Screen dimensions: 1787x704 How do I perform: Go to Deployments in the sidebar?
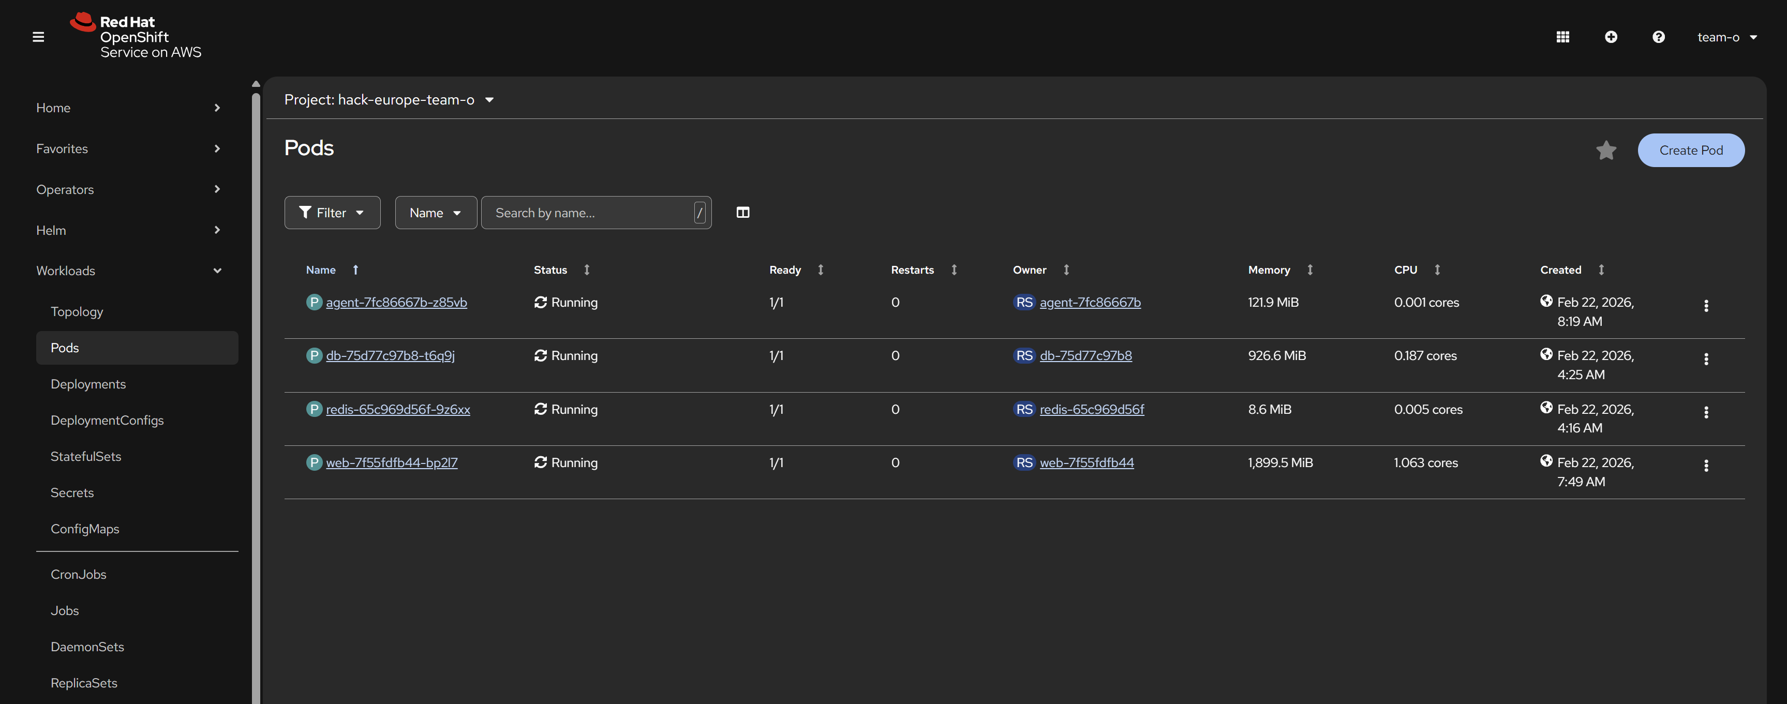pyautogui.click(x=88, y=384)
